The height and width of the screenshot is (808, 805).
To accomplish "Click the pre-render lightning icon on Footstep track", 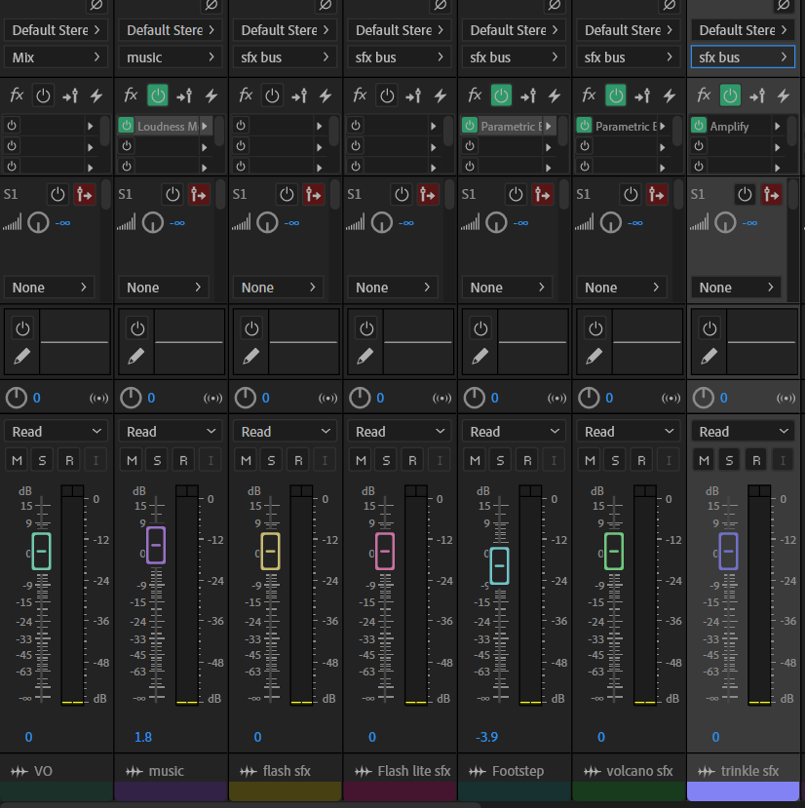I will (556, 96).
